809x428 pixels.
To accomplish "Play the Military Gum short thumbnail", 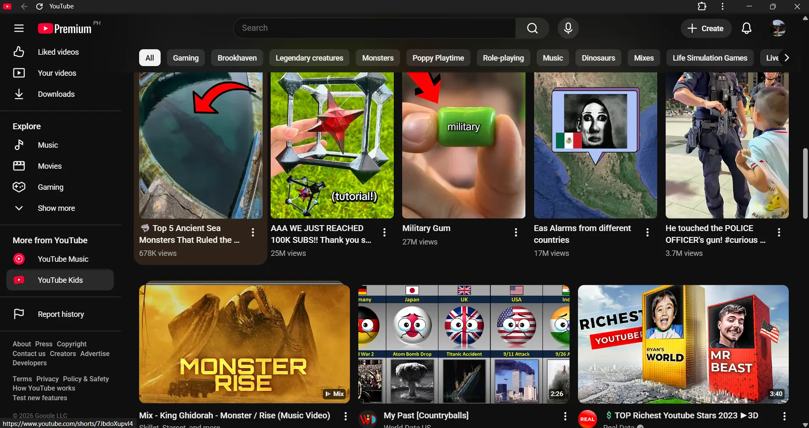I will [464, 145].
